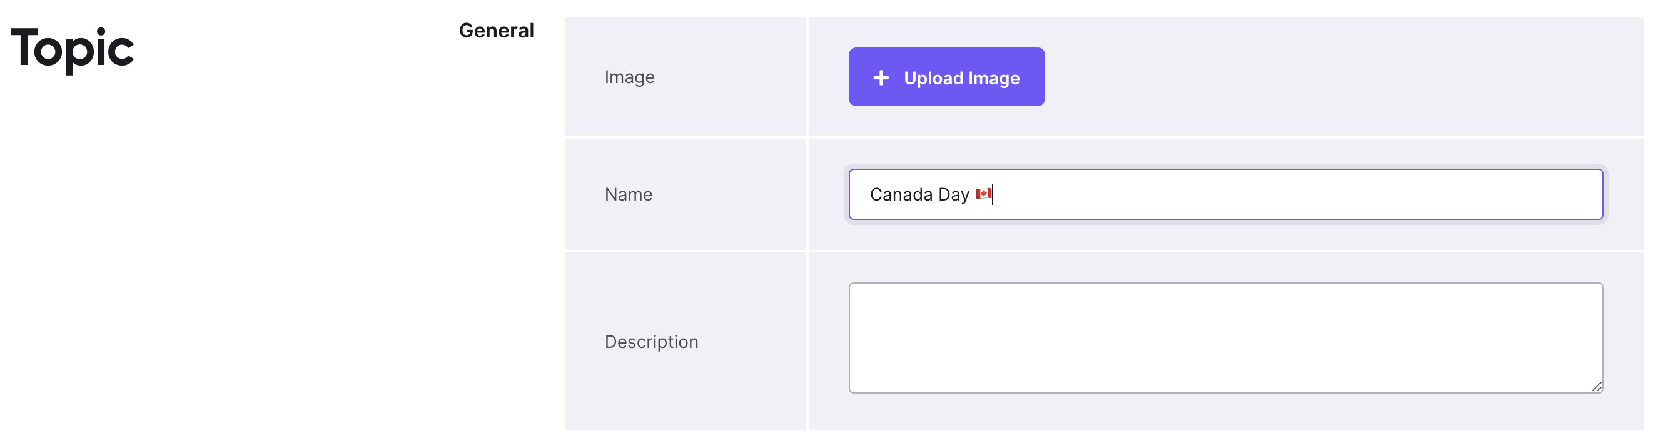Click the plus icon on Upload Image
The width and height of the screenshot is (1655, 441).
pyautogui.click(x=881, y=77)
